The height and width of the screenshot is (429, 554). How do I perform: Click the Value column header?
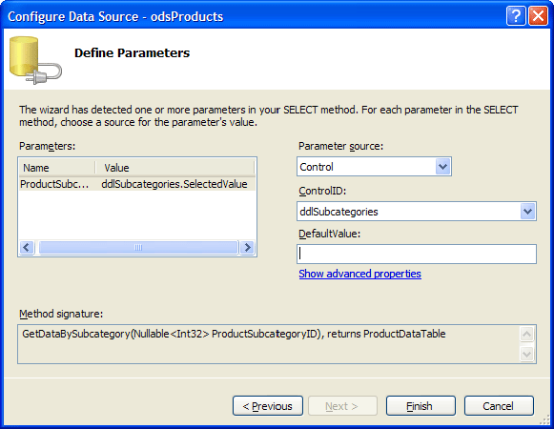pos(175,168)
